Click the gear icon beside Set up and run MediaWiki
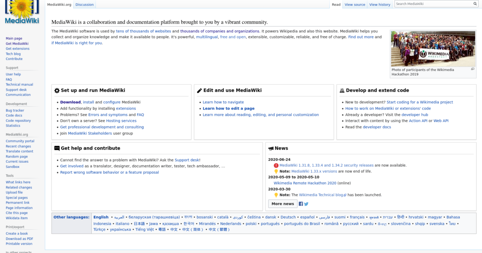482x253 pixels. click(57, 91)
